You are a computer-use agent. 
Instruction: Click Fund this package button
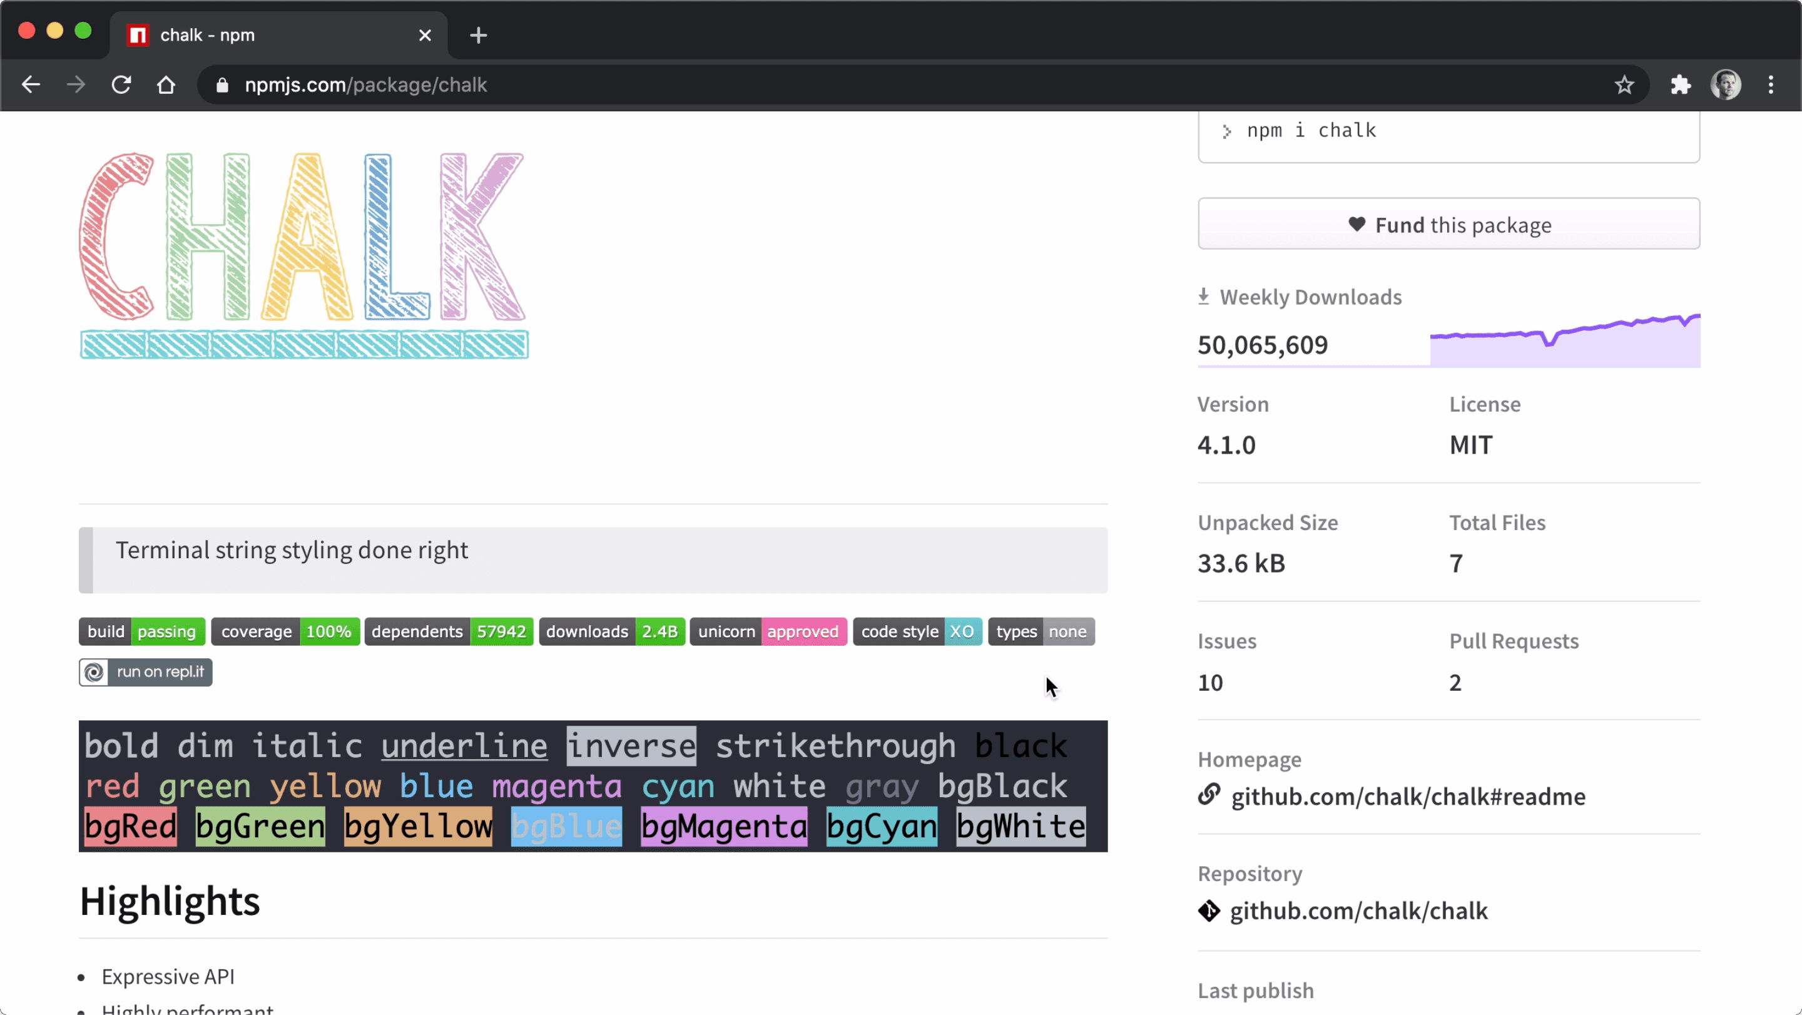(x=1448, y=225)
